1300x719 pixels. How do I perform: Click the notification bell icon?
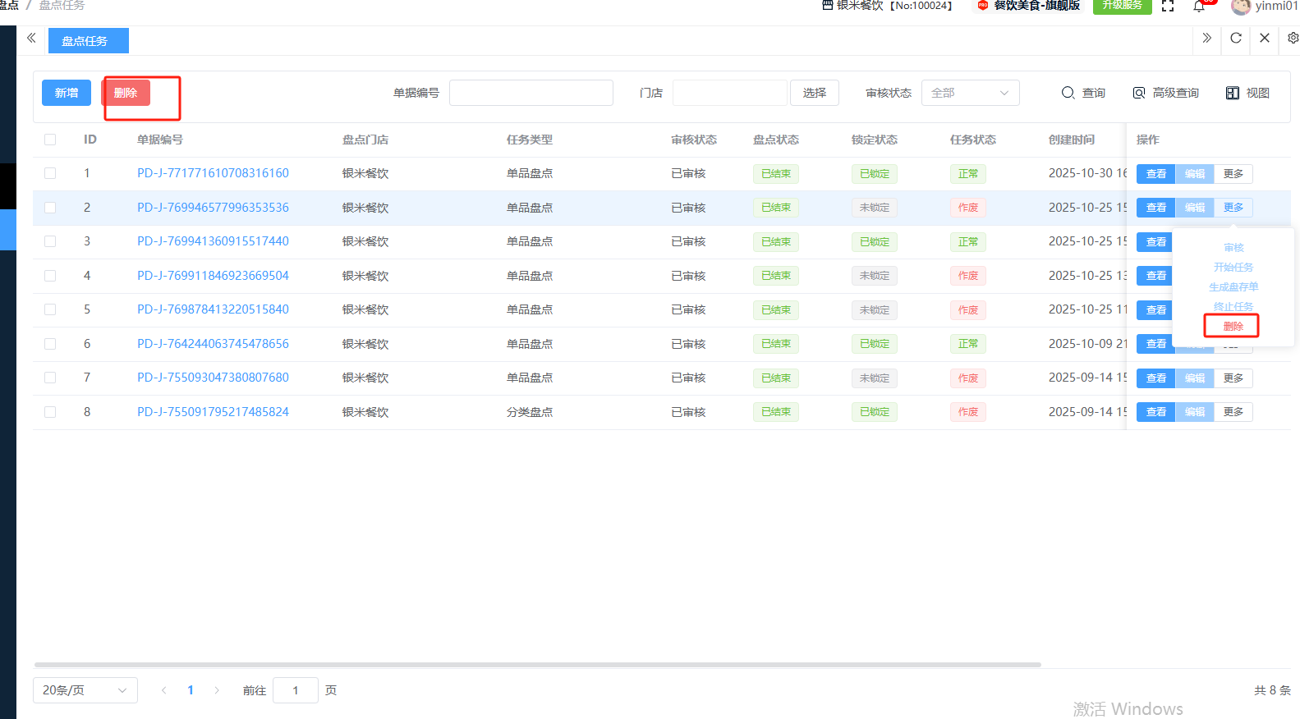(x=1199, y=7)
